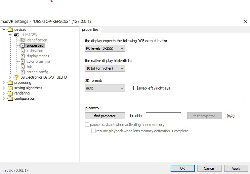Expand the configuration folder
The image size is (250, 174).
(x=4, y=98)
